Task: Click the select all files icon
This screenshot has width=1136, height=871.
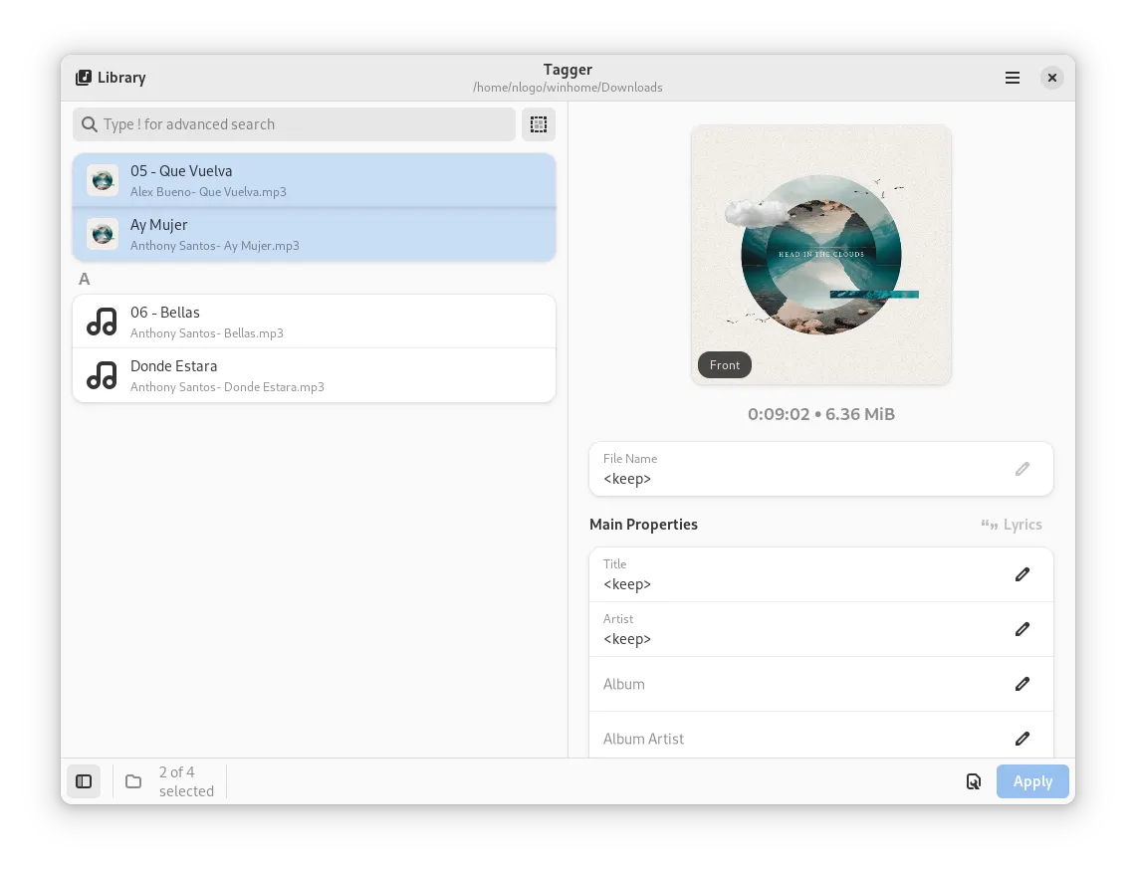Action: (x=539, y=124)
